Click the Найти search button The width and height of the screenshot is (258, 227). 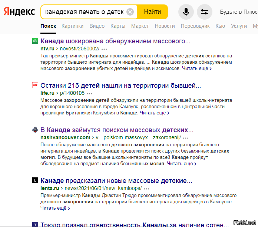[x=152, y=12]
